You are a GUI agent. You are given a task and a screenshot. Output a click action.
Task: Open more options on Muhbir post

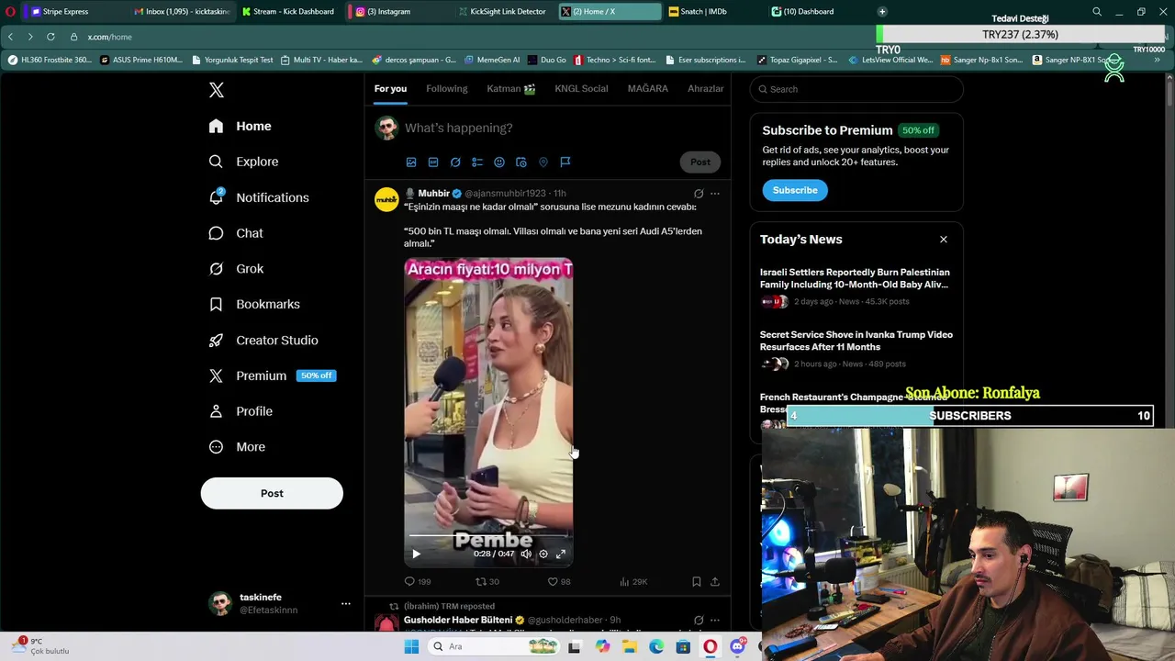(715, 194)
